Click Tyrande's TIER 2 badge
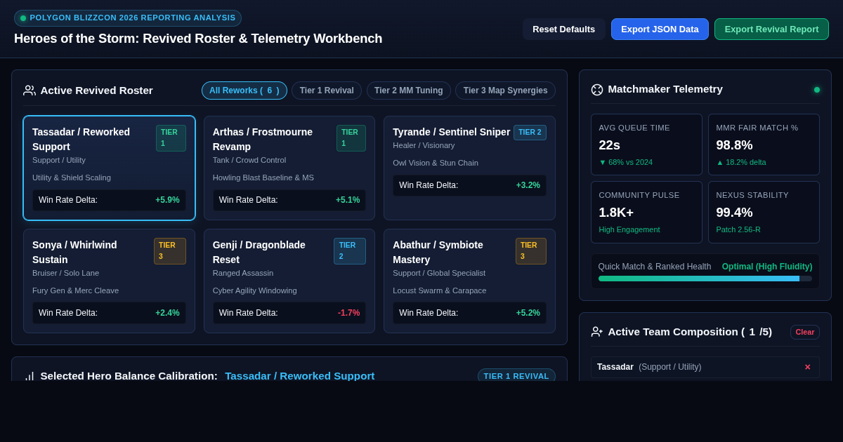The height and width of the screenshot is (442, 843). (530, 133)
